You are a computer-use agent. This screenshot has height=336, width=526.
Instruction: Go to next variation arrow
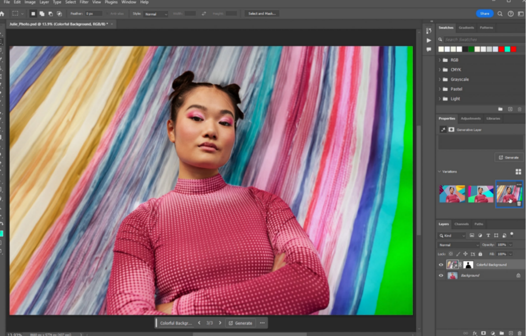coord(220,323)
